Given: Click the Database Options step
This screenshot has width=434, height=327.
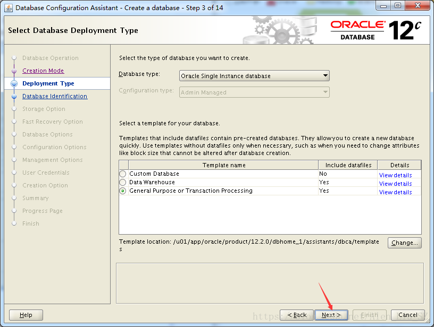Looking at the screenshot, I should click(x=47, y=134).
